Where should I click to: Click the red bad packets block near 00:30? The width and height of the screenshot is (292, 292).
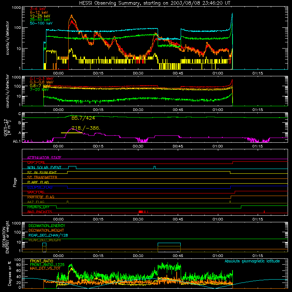tap(141, 212)
